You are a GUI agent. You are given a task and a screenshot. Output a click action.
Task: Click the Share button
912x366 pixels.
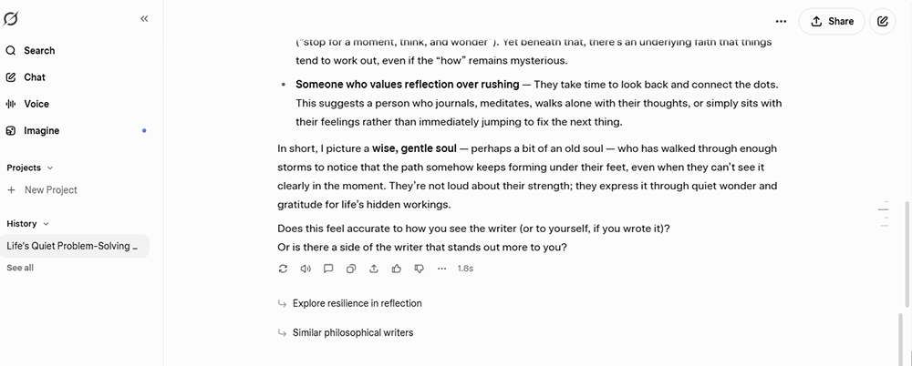[832, 22]
